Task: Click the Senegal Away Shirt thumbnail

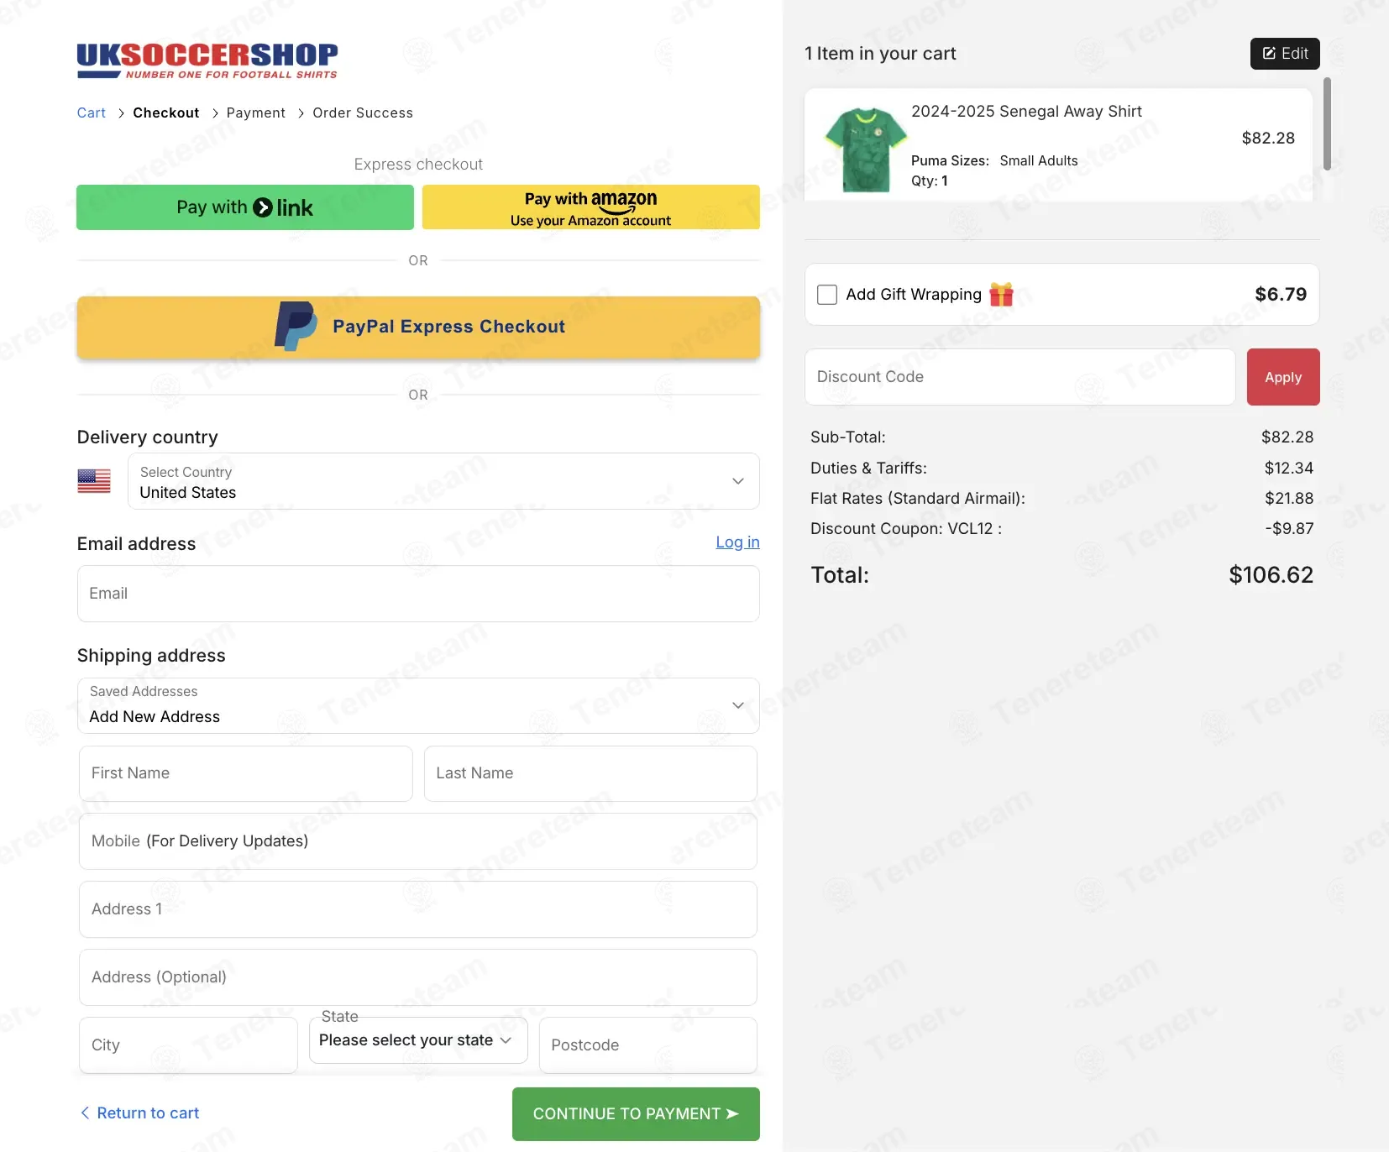Action: pos(866,149)
